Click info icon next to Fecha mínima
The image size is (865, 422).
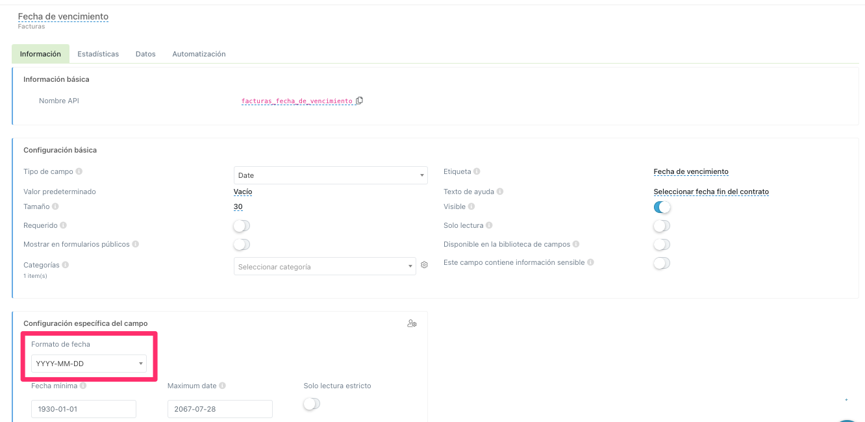point(83,386)
